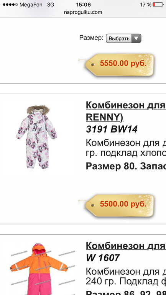The image size is (166, 295).
Task: Open the orange and pink snowsuit image
Action: pyautogui.click(x=39, y=269)
